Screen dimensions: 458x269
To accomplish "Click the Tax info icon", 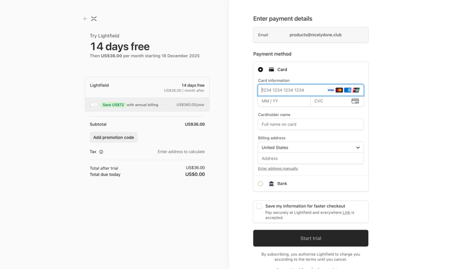I will [x=101, y=152].
